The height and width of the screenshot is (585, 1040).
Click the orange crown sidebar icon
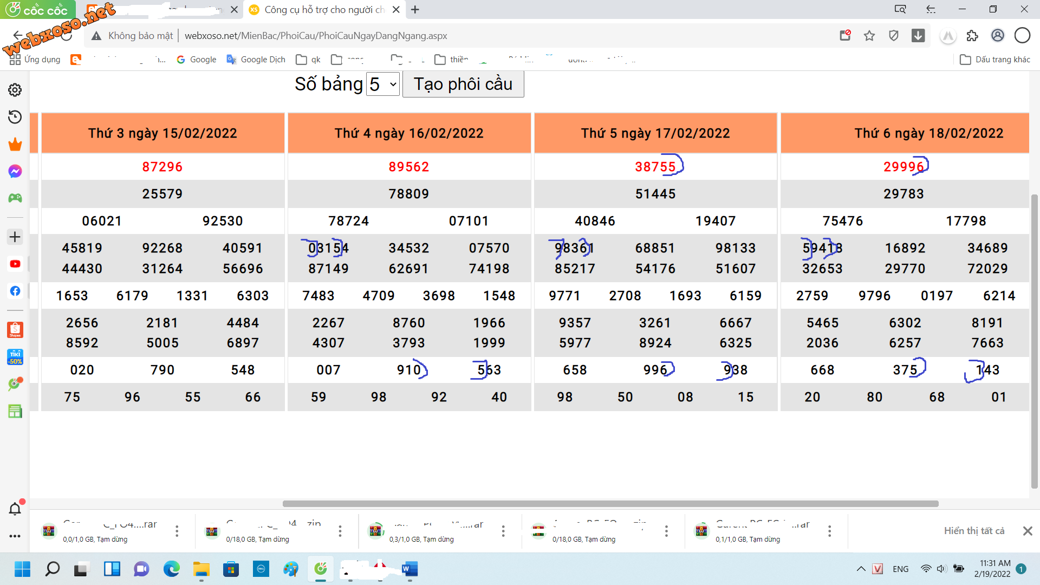pos(15,144)
